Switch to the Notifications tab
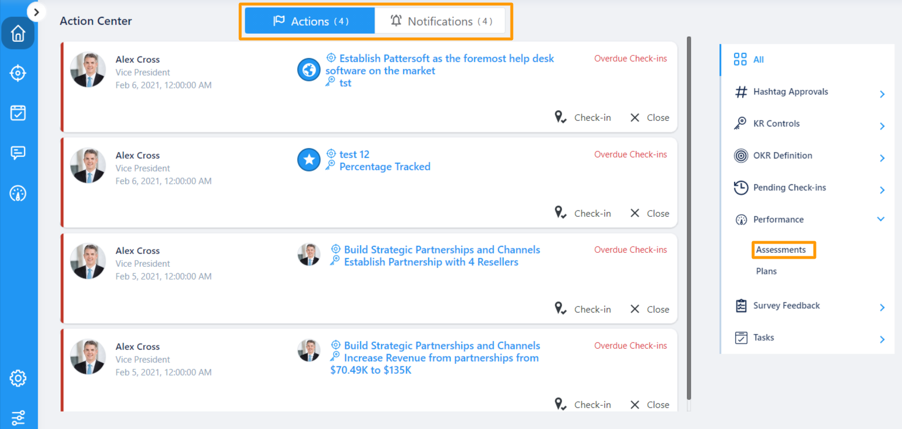The height and width of the screenshot is (429, 902). tap(441, 22)
